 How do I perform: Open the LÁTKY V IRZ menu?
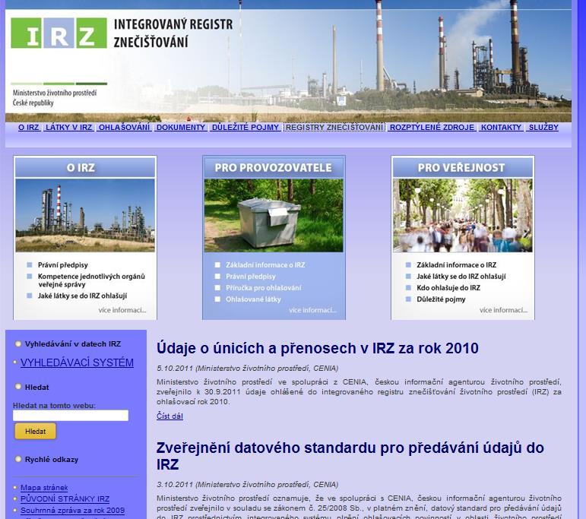(69, 127)
